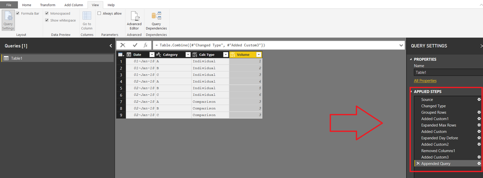
Task: Click the query Name input field
Action: [x=448, y=73]
